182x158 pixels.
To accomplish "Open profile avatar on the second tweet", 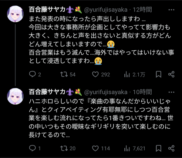I will (x=15, y=96).
